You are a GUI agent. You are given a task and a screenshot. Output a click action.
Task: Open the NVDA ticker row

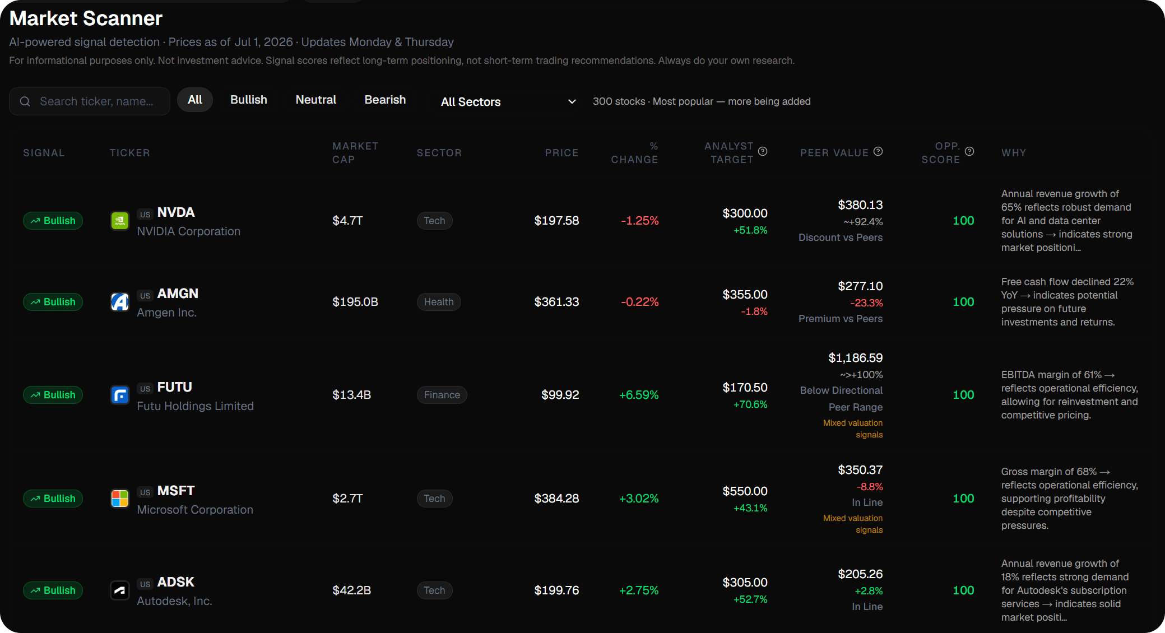(x=582, y=221)
